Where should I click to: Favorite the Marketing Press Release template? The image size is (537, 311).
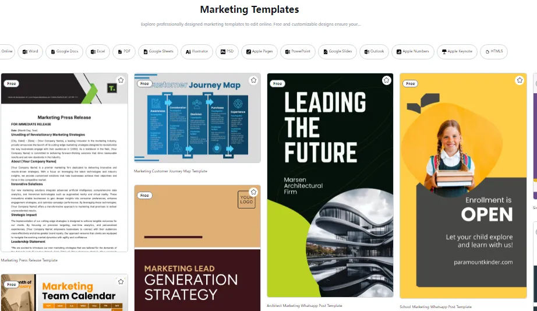point(121,80)
